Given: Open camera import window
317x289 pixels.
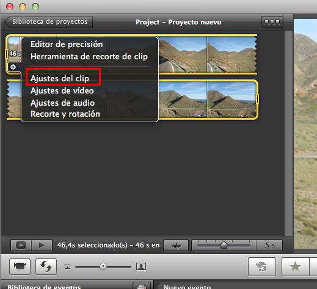Looking at the screenshot, I should [20, 266].
